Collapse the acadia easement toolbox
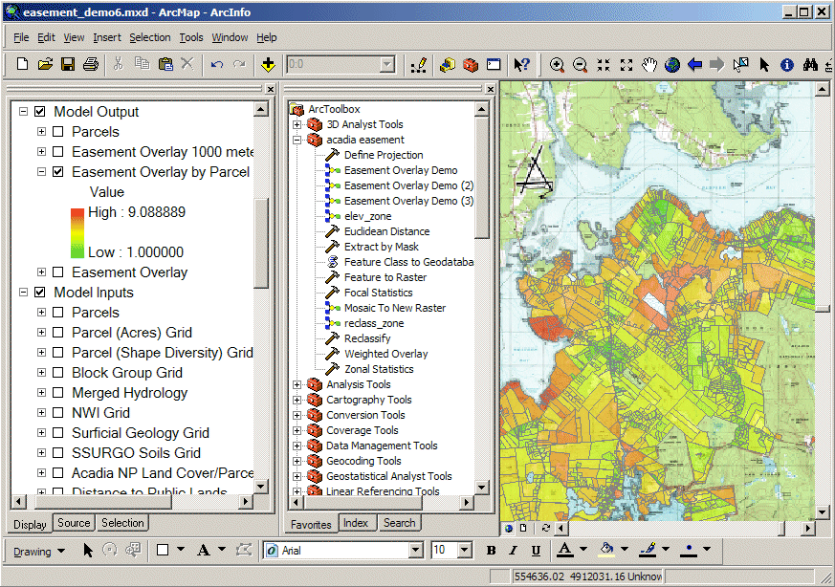The width and height of the screenshot is (835, 587). [297, 140]
